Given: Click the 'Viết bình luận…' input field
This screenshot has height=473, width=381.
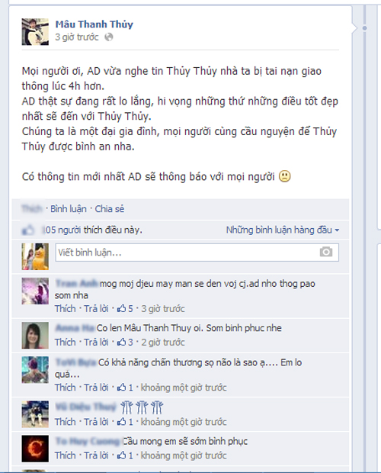Looking at the screenshot, I should point(197,253).
